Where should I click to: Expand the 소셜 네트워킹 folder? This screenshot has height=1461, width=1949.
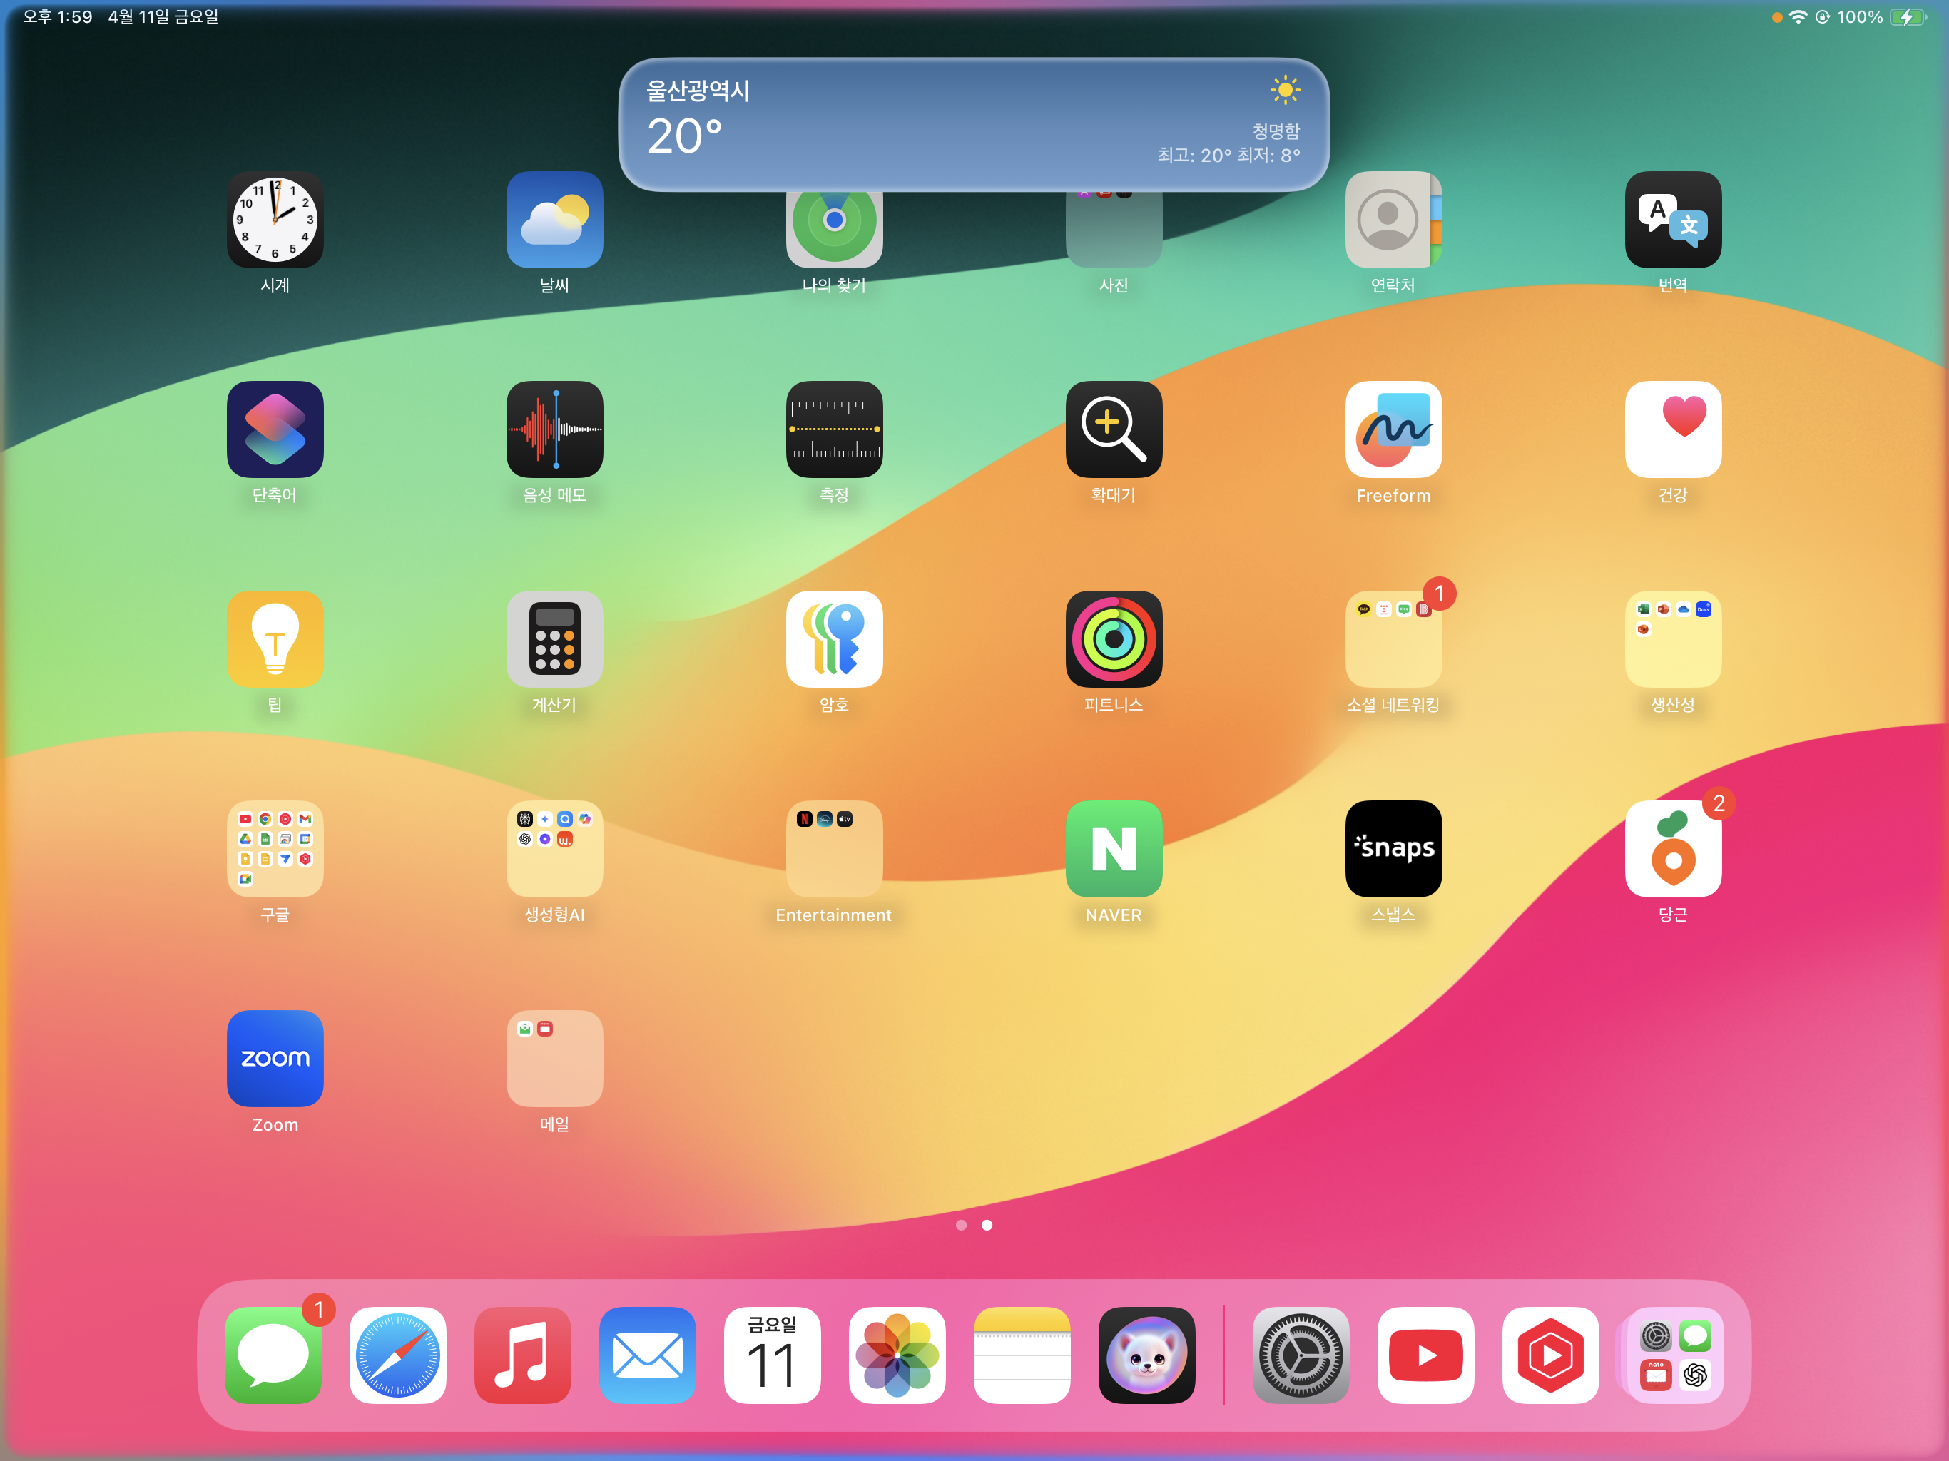point(1393,639)
